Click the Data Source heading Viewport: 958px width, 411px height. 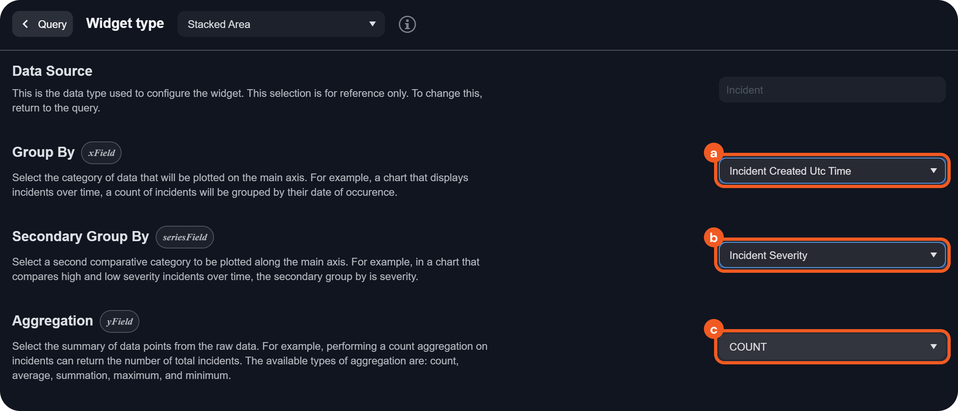click(52, 71)
